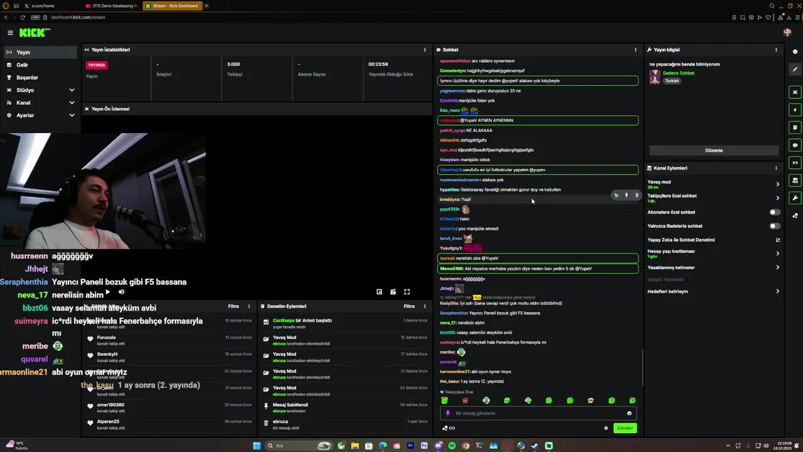803x452 pixels.
Task: Switch to Derin Galatasaray YouTube tab
Action: pos(112,6)
